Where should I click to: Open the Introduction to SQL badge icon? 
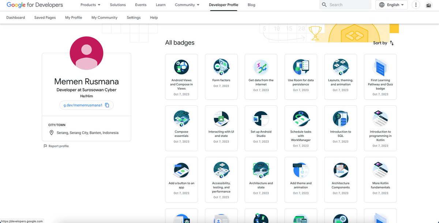341,118
